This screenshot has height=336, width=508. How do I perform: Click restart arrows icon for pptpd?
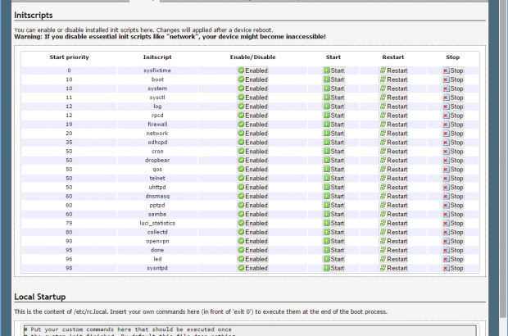tap(383, 205)
